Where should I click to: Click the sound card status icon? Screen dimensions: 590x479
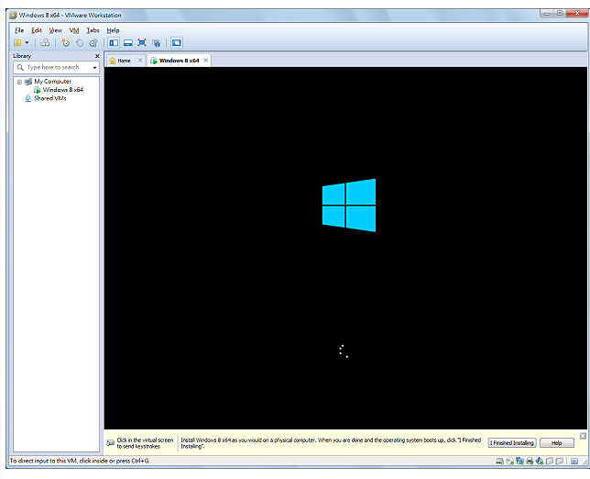(540, 462)
